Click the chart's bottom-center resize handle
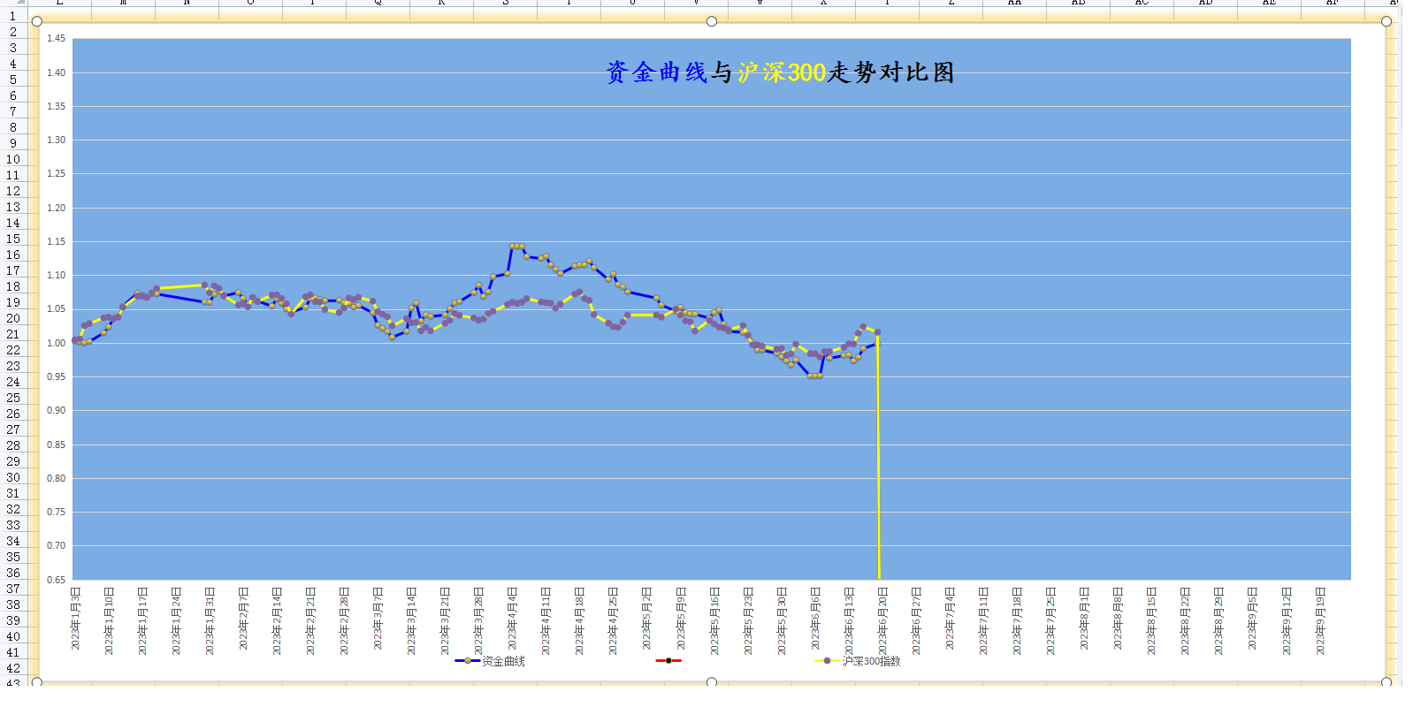This screenshot has height=707, width=1413. tap(712, 682)
